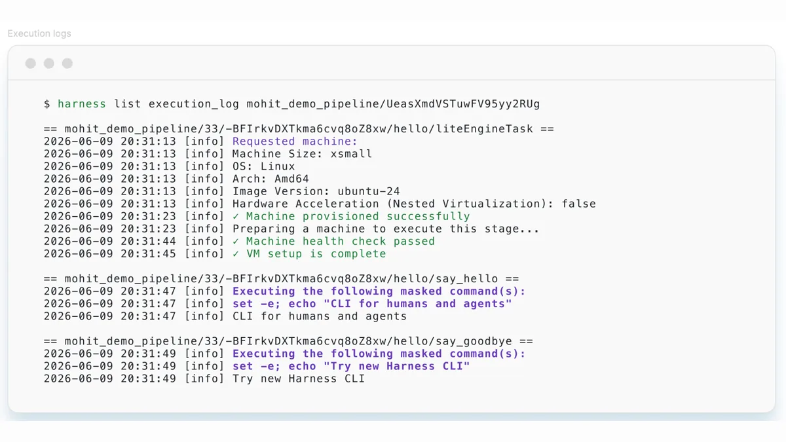Image resolution: width=786 pixels, height=442 pixels.
Task: Click the 'Requested machine:' log line
Action: [x=201, y=141]
